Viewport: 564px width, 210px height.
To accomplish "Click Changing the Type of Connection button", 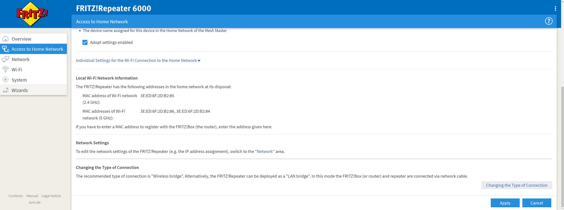I will click(x=516, y=185).
